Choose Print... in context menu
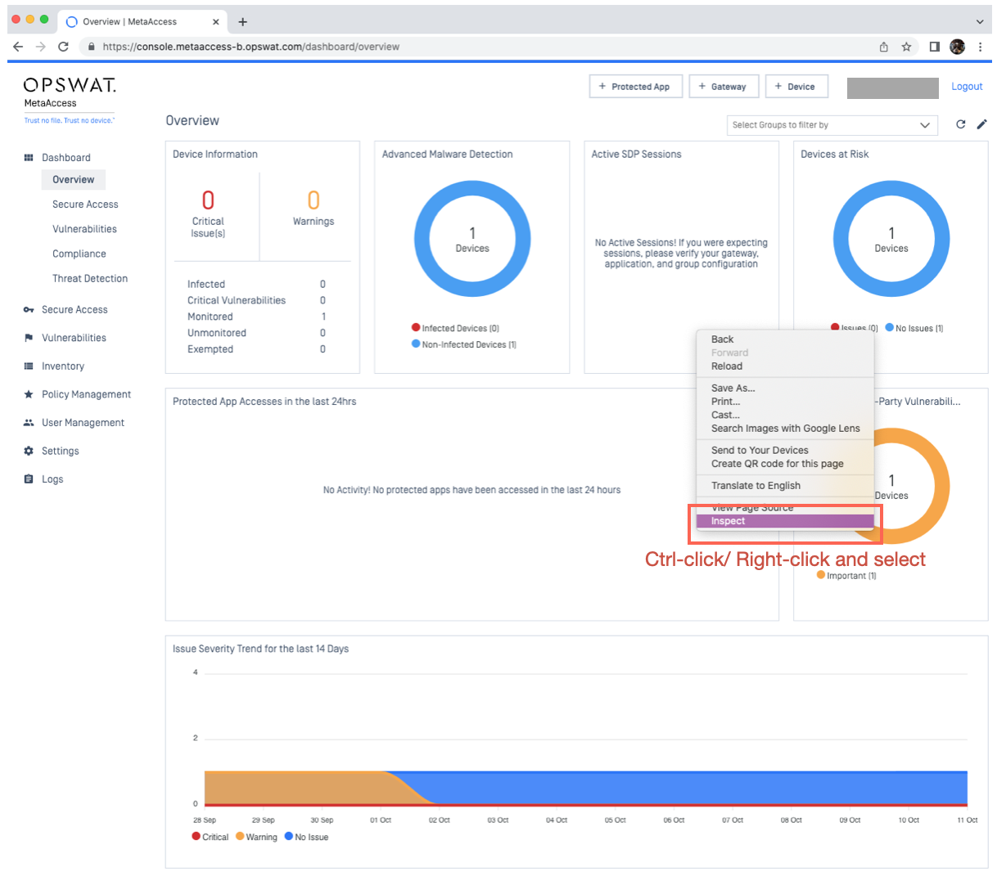Viewport: 997px width, 876px height. tap(785, 402)
